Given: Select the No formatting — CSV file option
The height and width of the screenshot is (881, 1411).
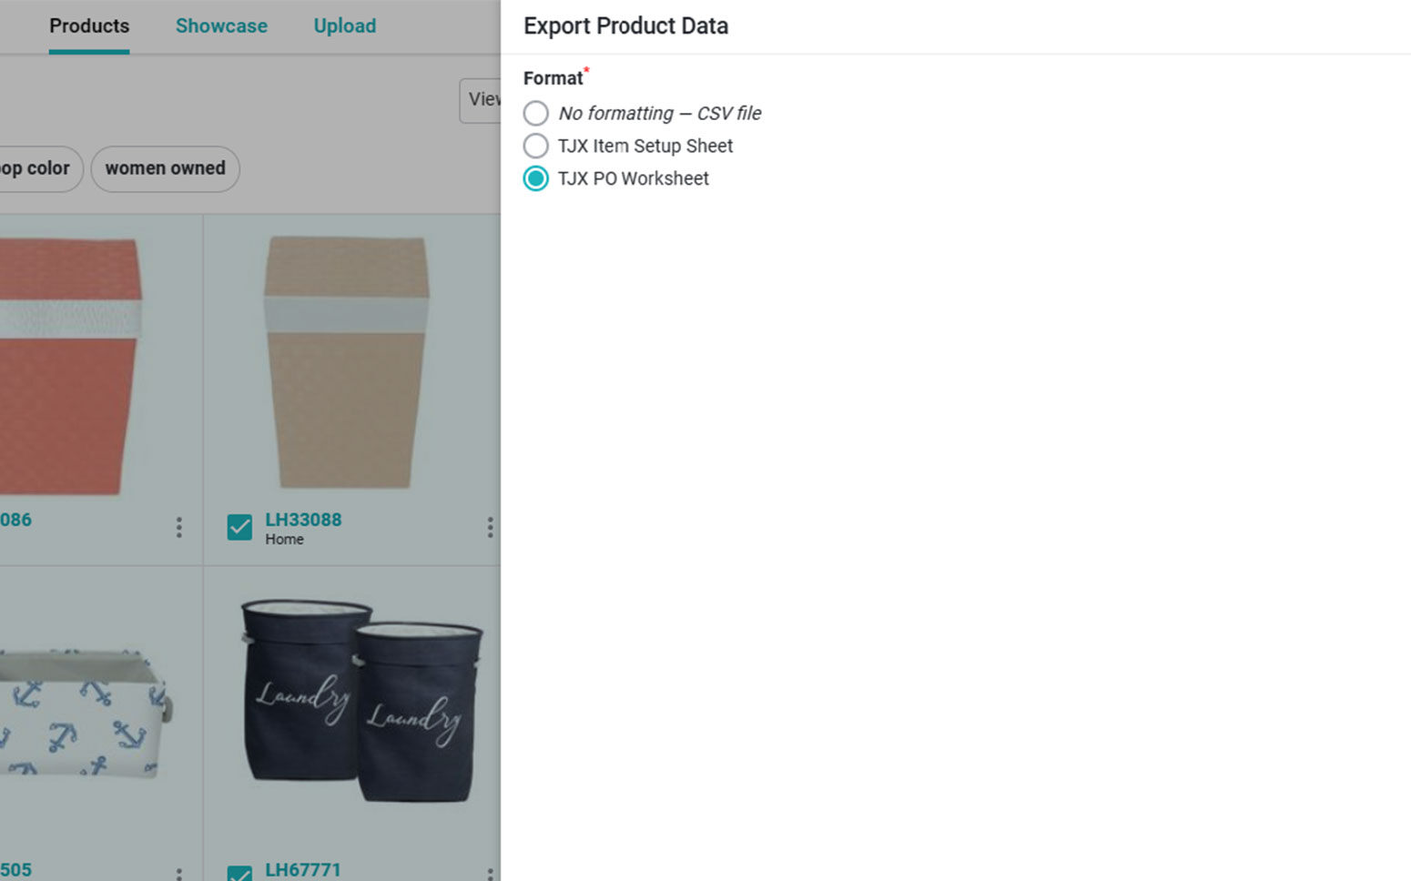Looking at the screenshot, I should pyautogui.click(x=536, y=113).
